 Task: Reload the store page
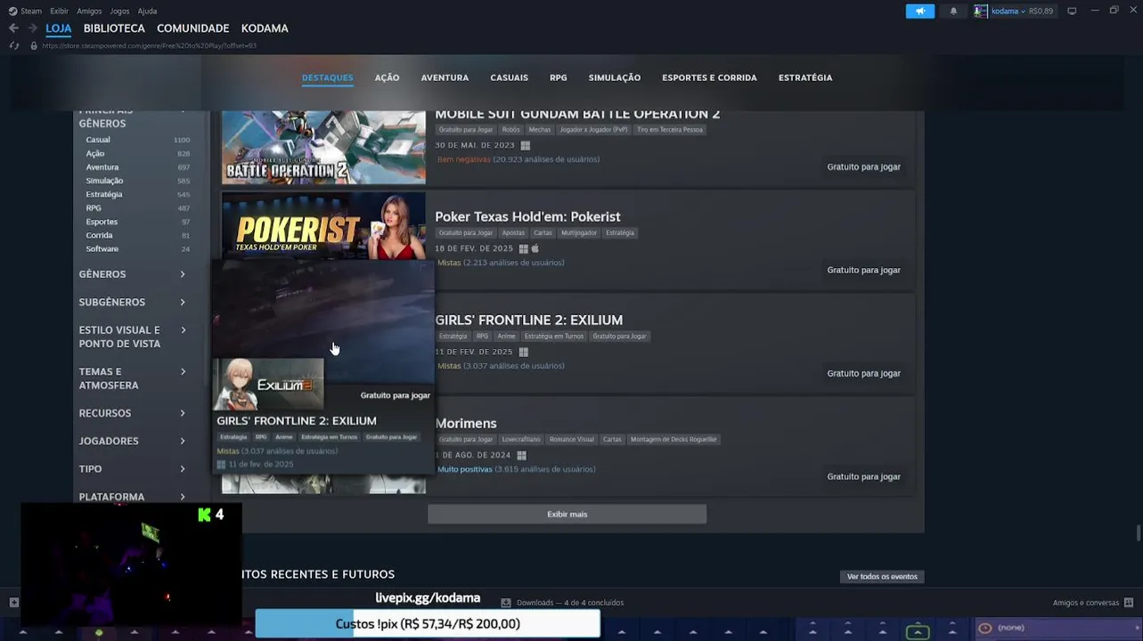click(x=14, y=45)
